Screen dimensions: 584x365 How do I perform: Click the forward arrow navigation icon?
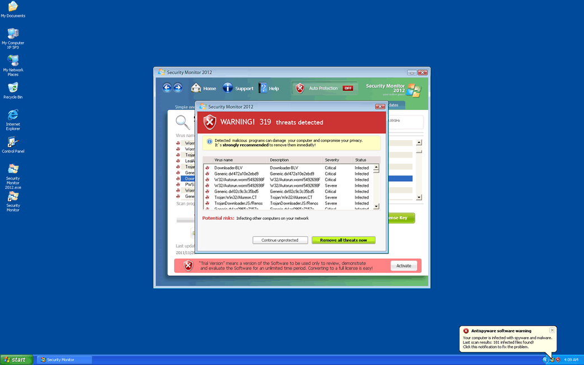click(178, 87)
